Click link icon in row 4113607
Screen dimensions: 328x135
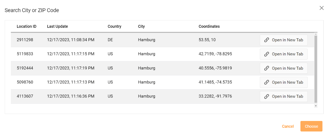pyautogui.click(x=266, y=96)
